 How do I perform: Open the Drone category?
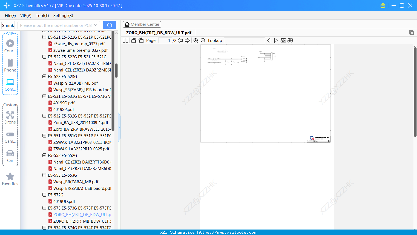click(10, 117)
